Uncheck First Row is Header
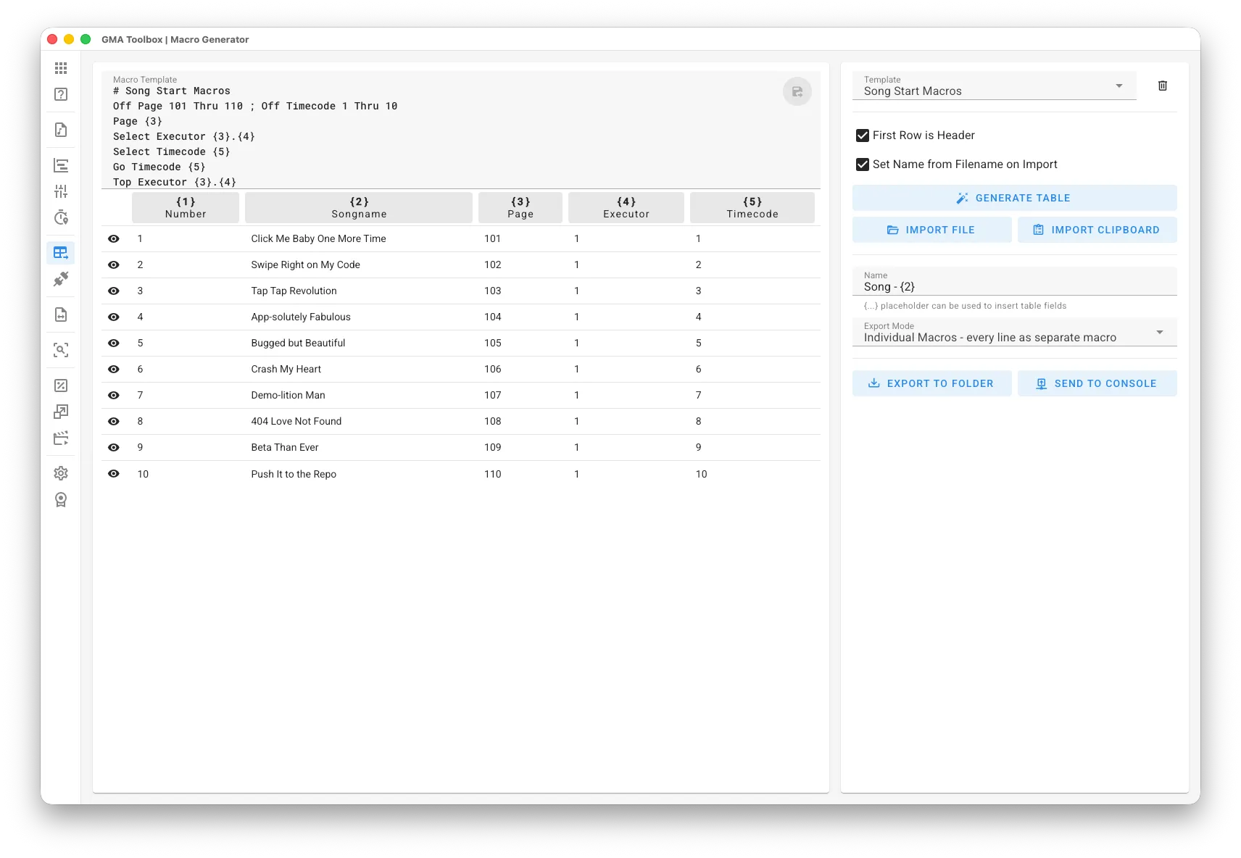 tap(863, 136)
